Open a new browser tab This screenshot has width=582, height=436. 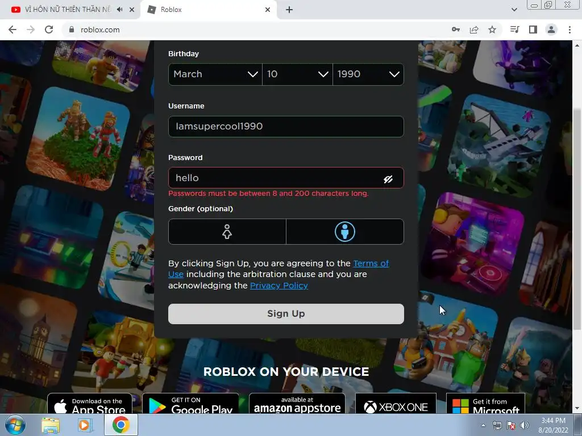click(289, 10)
